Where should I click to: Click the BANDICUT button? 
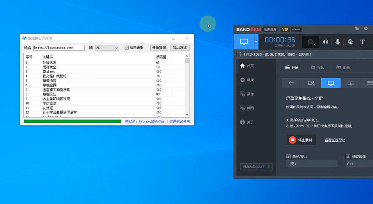256,166
